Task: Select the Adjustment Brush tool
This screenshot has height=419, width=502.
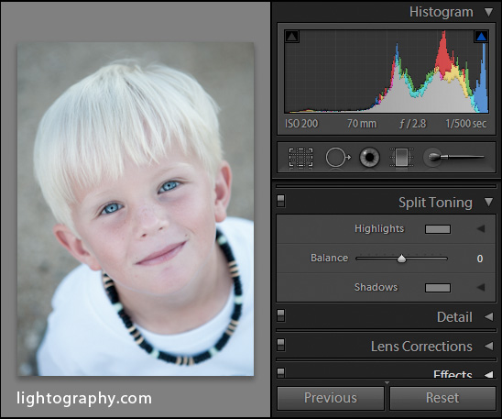Action: click(454, 157)
